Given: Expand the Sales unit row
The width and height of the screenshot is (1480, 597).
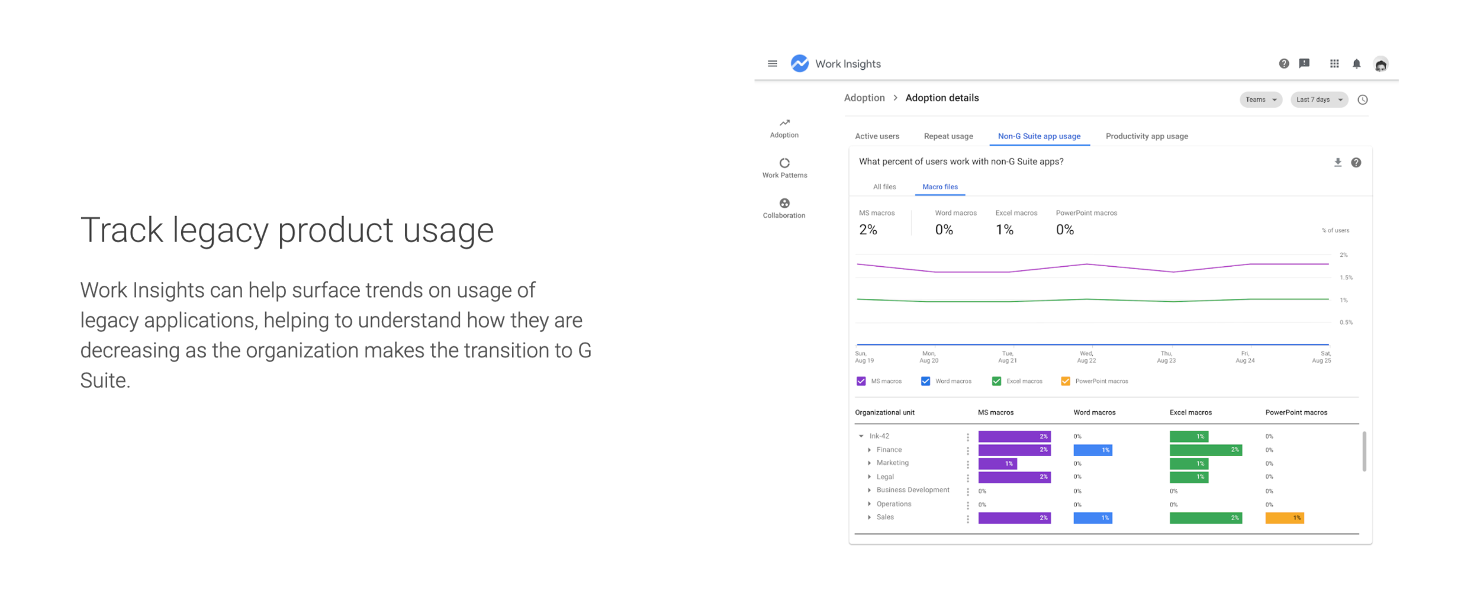Looking at the screenshot, I should 869,517.
